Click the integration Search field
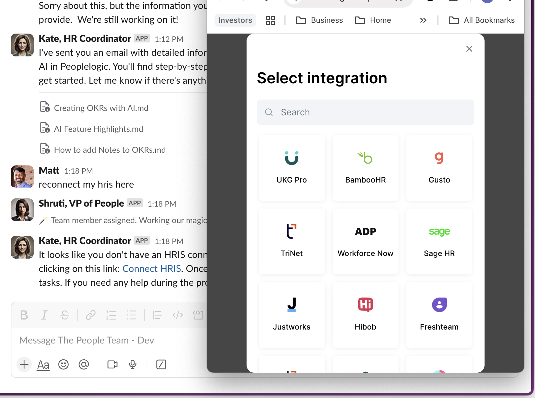Image resolution: width=535 pixels, height=398 pixels. 365,112
